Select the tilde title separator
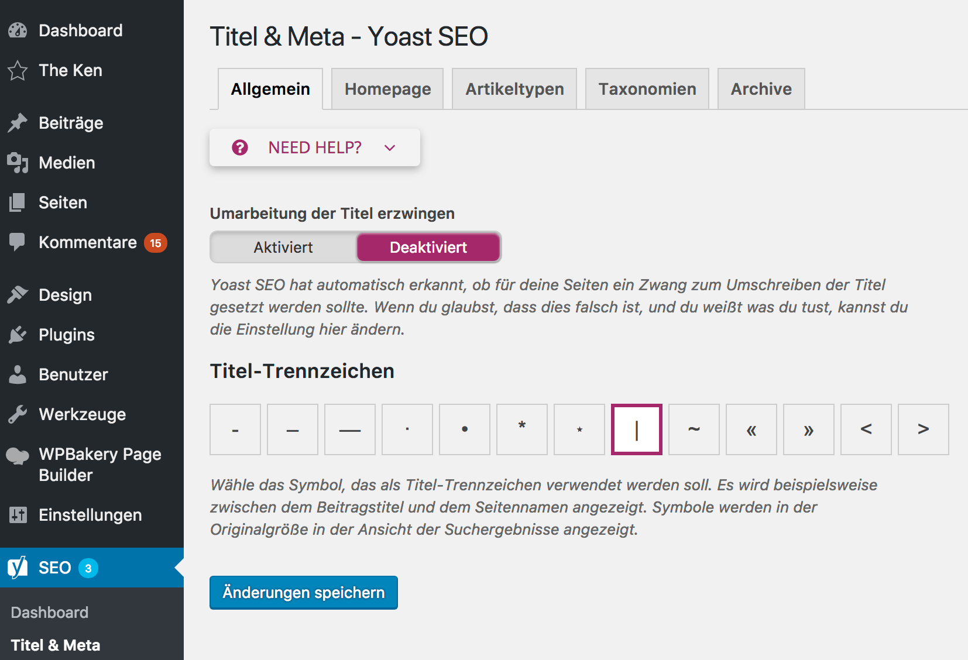 (694, 429)
